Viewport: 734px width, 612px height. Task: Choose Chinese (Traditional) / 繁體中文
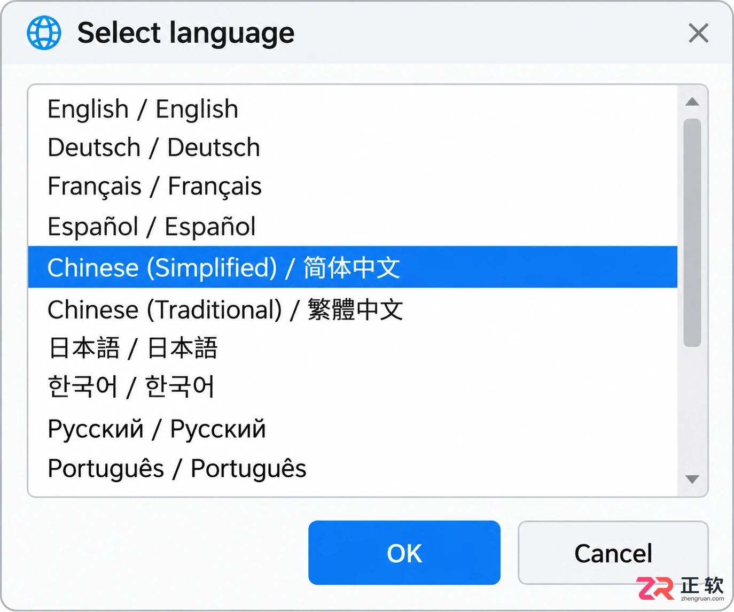(x=353, y=309)
